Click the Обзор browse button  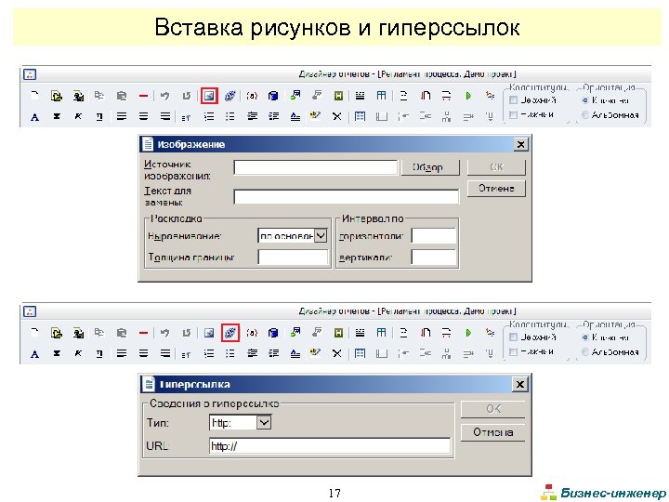(430, 167)
